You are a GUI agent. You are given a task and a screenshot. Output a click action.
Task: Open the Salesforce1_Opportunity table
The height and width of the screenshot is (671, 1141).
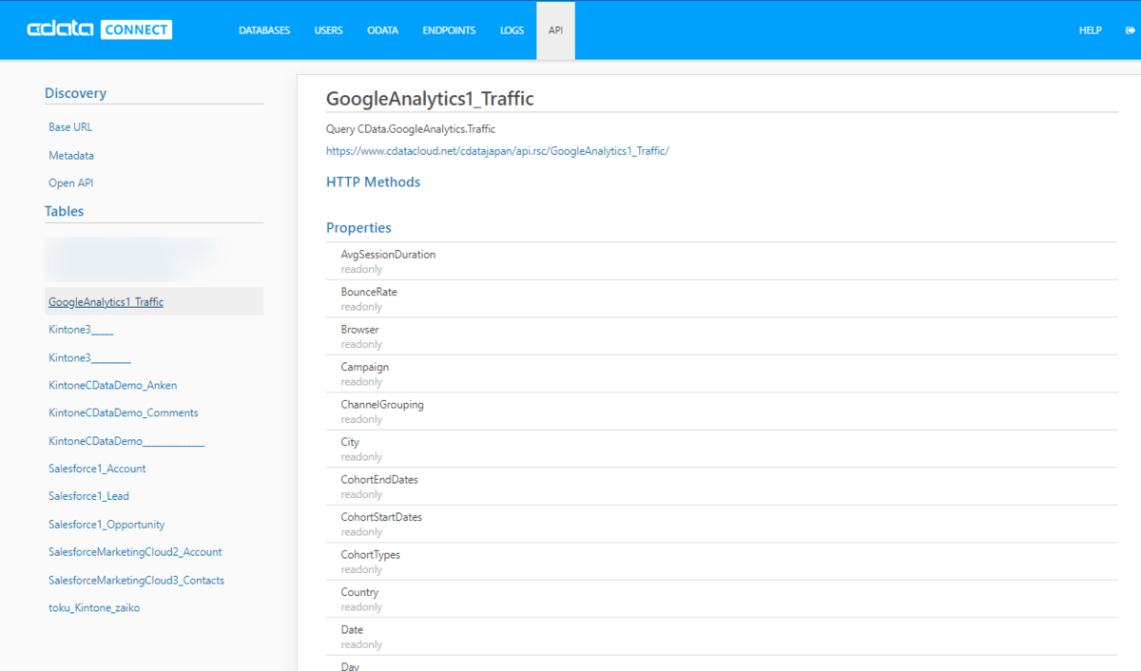pyautogui.click(x=106, y=525)
